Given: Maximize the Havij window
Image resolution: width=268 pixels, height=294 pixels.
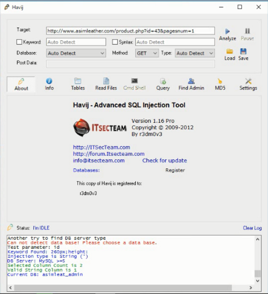Looking at the screenshot, I should click(240, 7).
